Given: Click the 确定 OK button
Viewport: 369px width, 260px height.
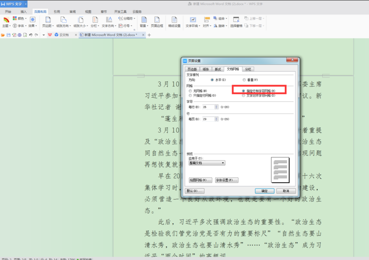Looking at the screenshot, I should point(265,191).
